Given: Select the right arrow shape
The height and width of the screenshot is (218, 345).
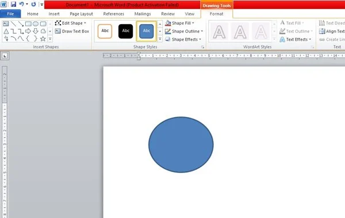Looking at the screenshot, I should [28, 31].
